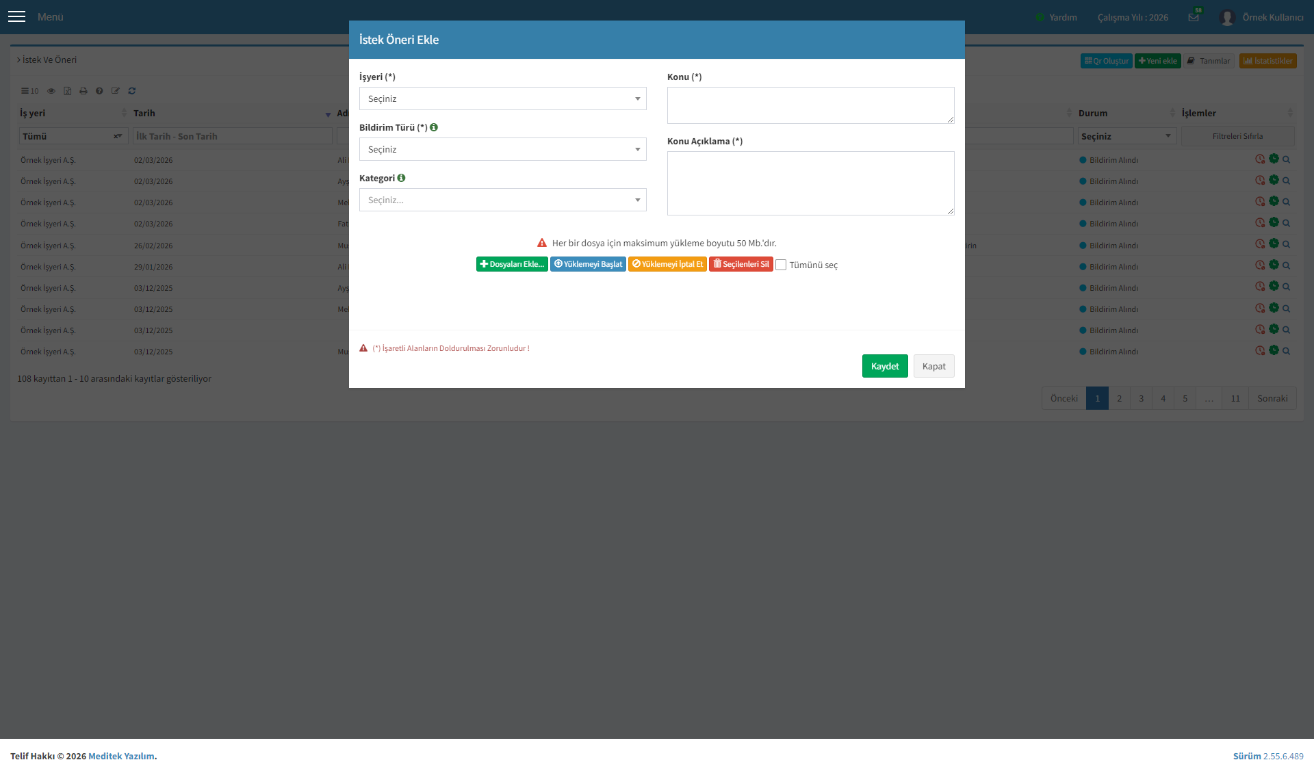
Task: Click the red clock icon in 26/02/2026 row
Action: coord(1260,244)
